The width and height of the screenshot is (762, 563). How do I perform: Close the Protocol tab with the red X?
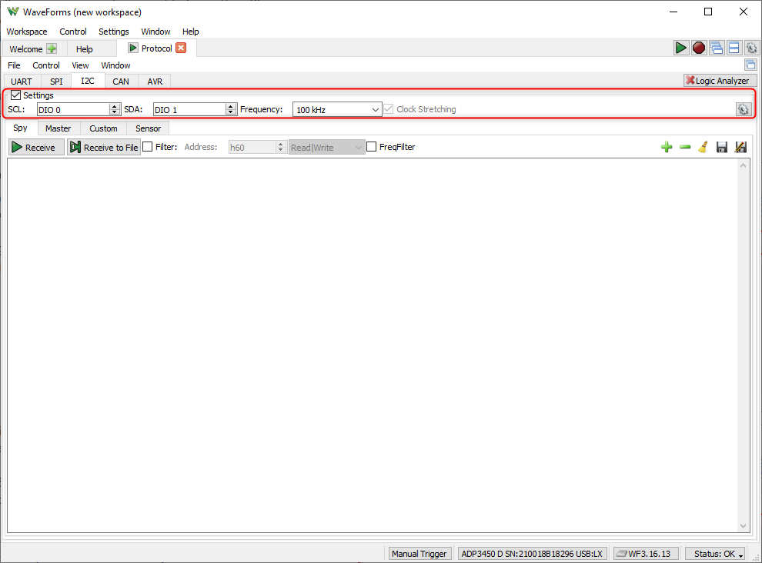click(x=181, y=48)
